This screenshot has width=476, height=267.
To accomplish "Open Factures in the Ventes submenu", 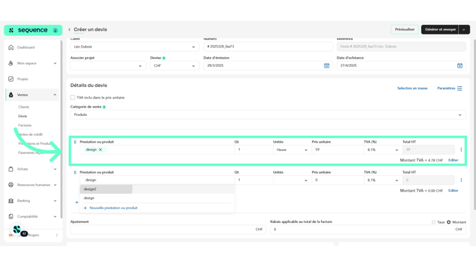I will pyautogui.click(x=25, y=126).
